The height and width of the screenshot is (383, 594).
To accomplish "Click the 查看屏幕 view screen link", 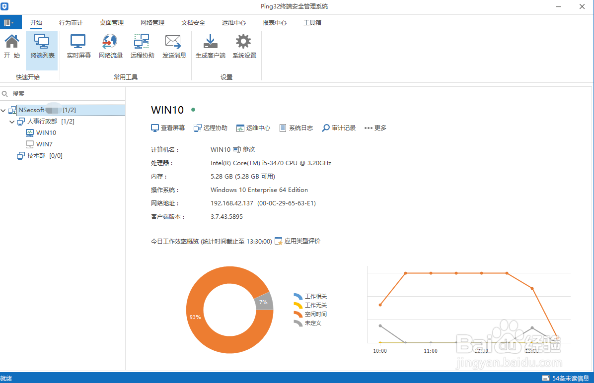I will (x=168, y=128).
